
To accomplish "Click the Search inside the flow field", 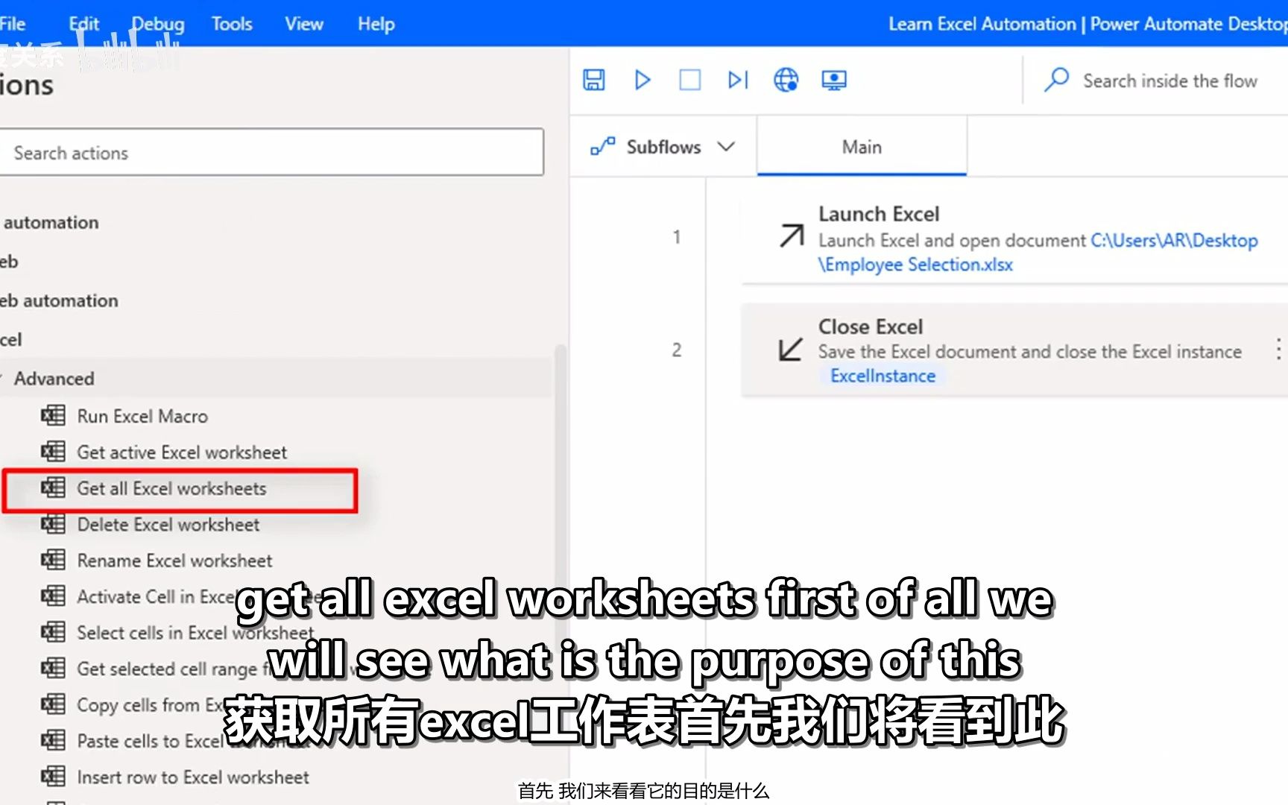I will 1170,80.
